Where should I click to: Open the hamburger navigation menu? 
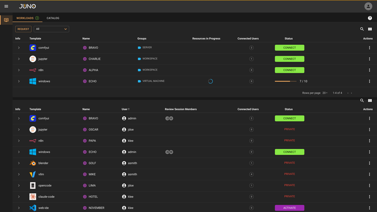6,6
